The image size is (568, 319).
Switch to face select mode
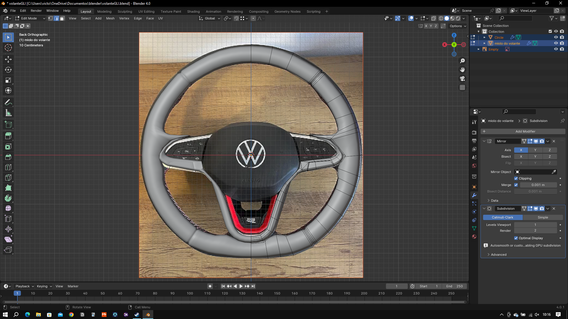click(x=62, y=18)
